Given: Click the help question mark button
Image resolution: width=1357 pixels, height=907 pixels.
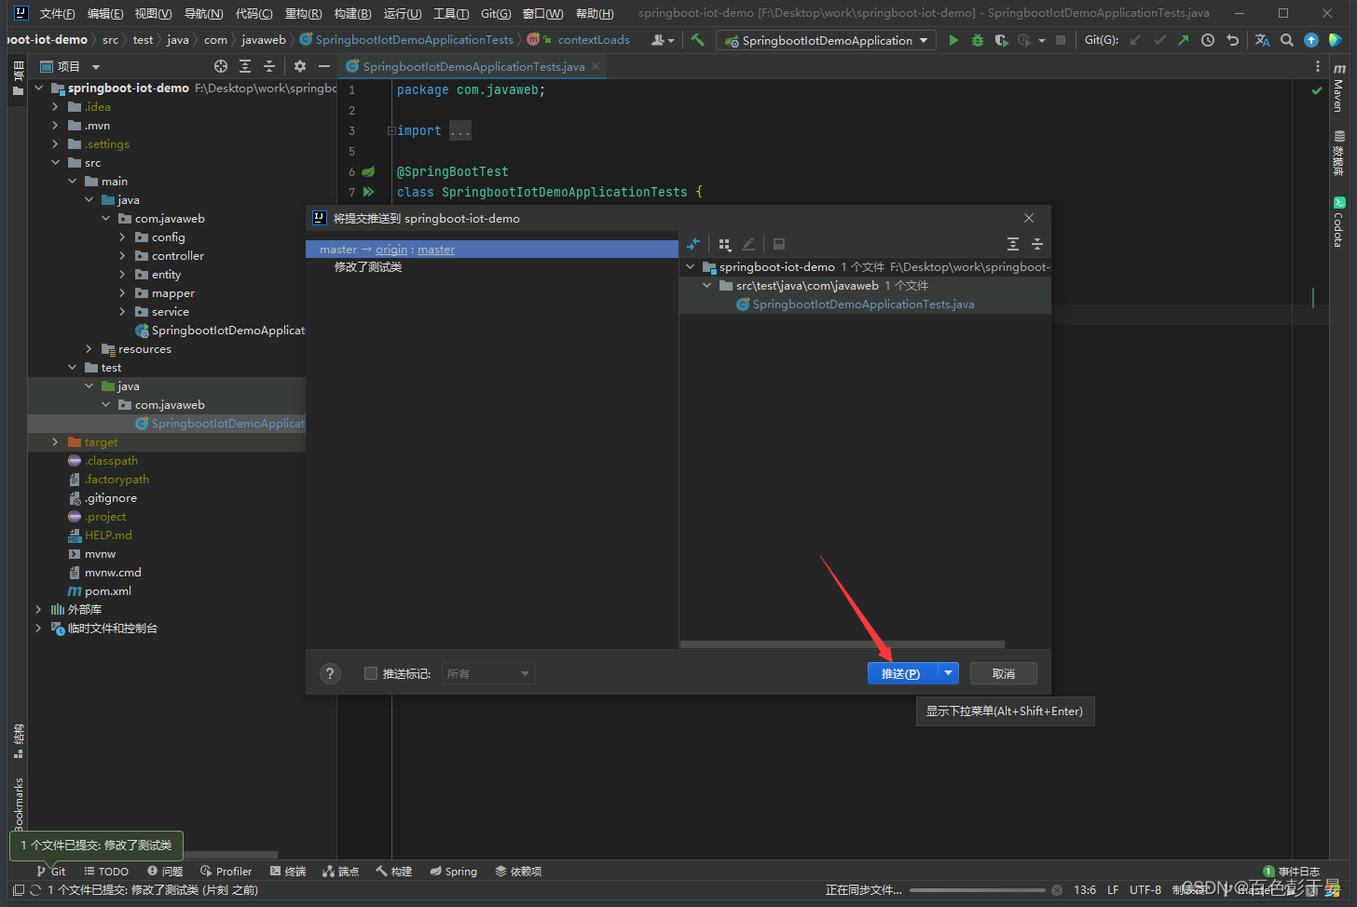Looking at the screenshot, I should [330, 674].
